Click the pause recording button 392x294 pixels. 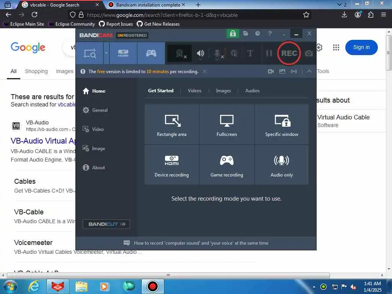tap(269, 53)
